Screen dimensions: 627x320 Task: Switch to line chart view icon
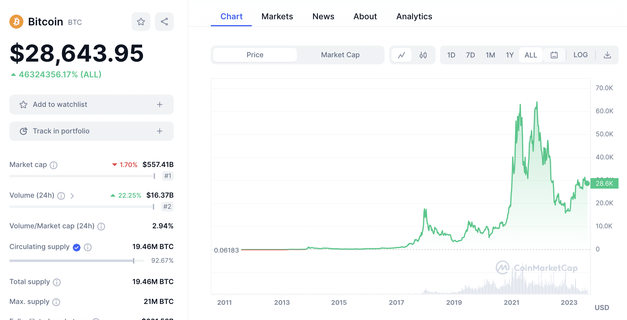(402, 55)
